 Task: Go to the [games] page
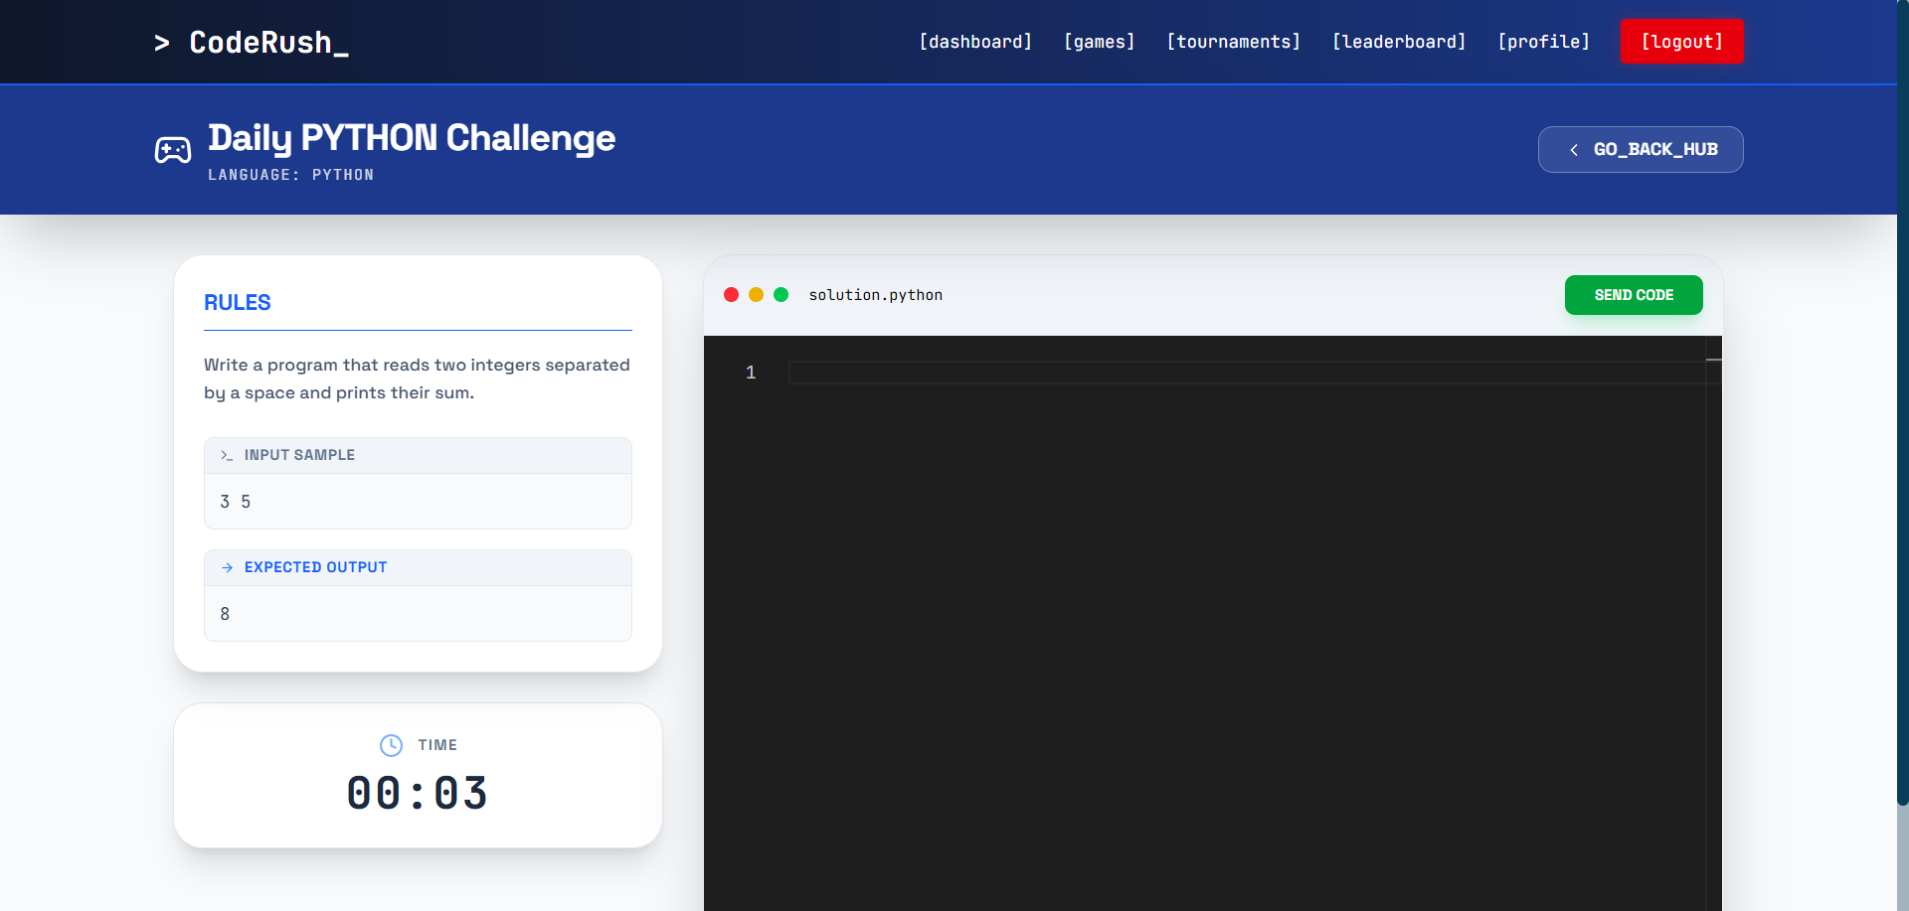click(x=1099, y=42)
